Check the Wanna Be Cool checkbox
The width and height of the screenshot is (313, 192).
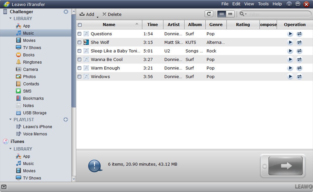tap(79, 59)
